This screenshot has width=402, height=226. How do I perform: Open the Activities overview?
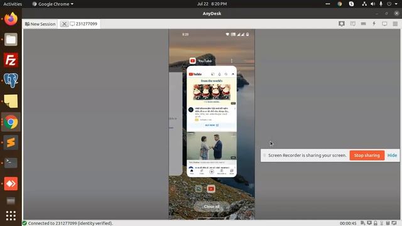point(13,4)
